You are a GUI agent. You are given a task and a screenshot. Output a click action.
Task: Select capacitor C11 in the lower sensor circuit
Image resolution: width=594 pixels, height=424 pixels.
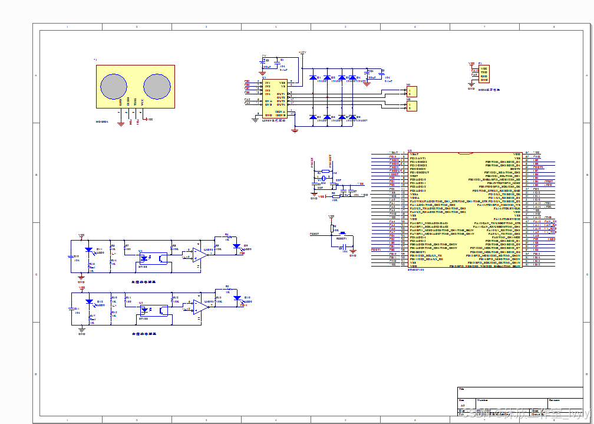71,308
